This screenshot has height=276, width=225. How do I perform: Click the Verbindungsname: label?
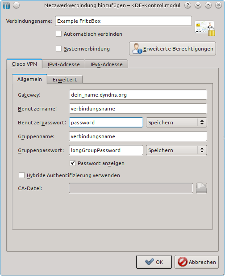(29, 21)
